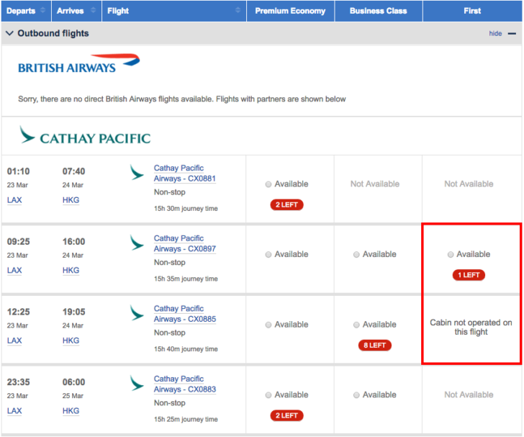Click the minus icon next to hide
The height and width of the screenshot is (437, 524).
click(512, 33)
